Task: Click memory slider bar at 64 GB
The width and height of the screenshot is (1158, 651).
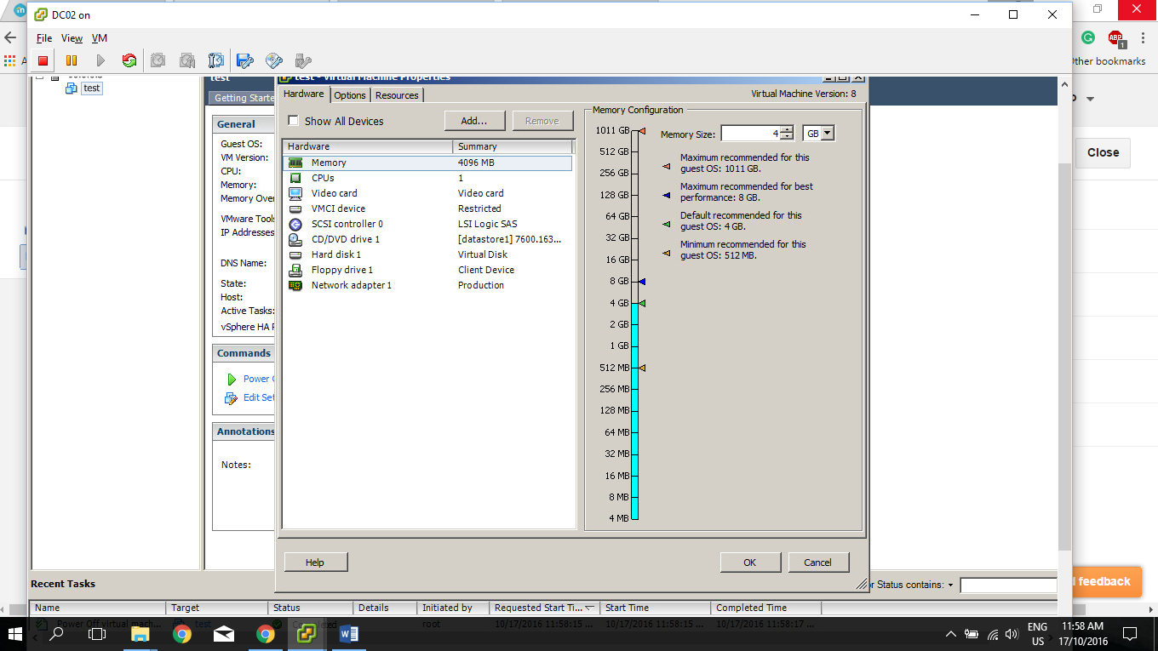Action: tap(634, 216)
